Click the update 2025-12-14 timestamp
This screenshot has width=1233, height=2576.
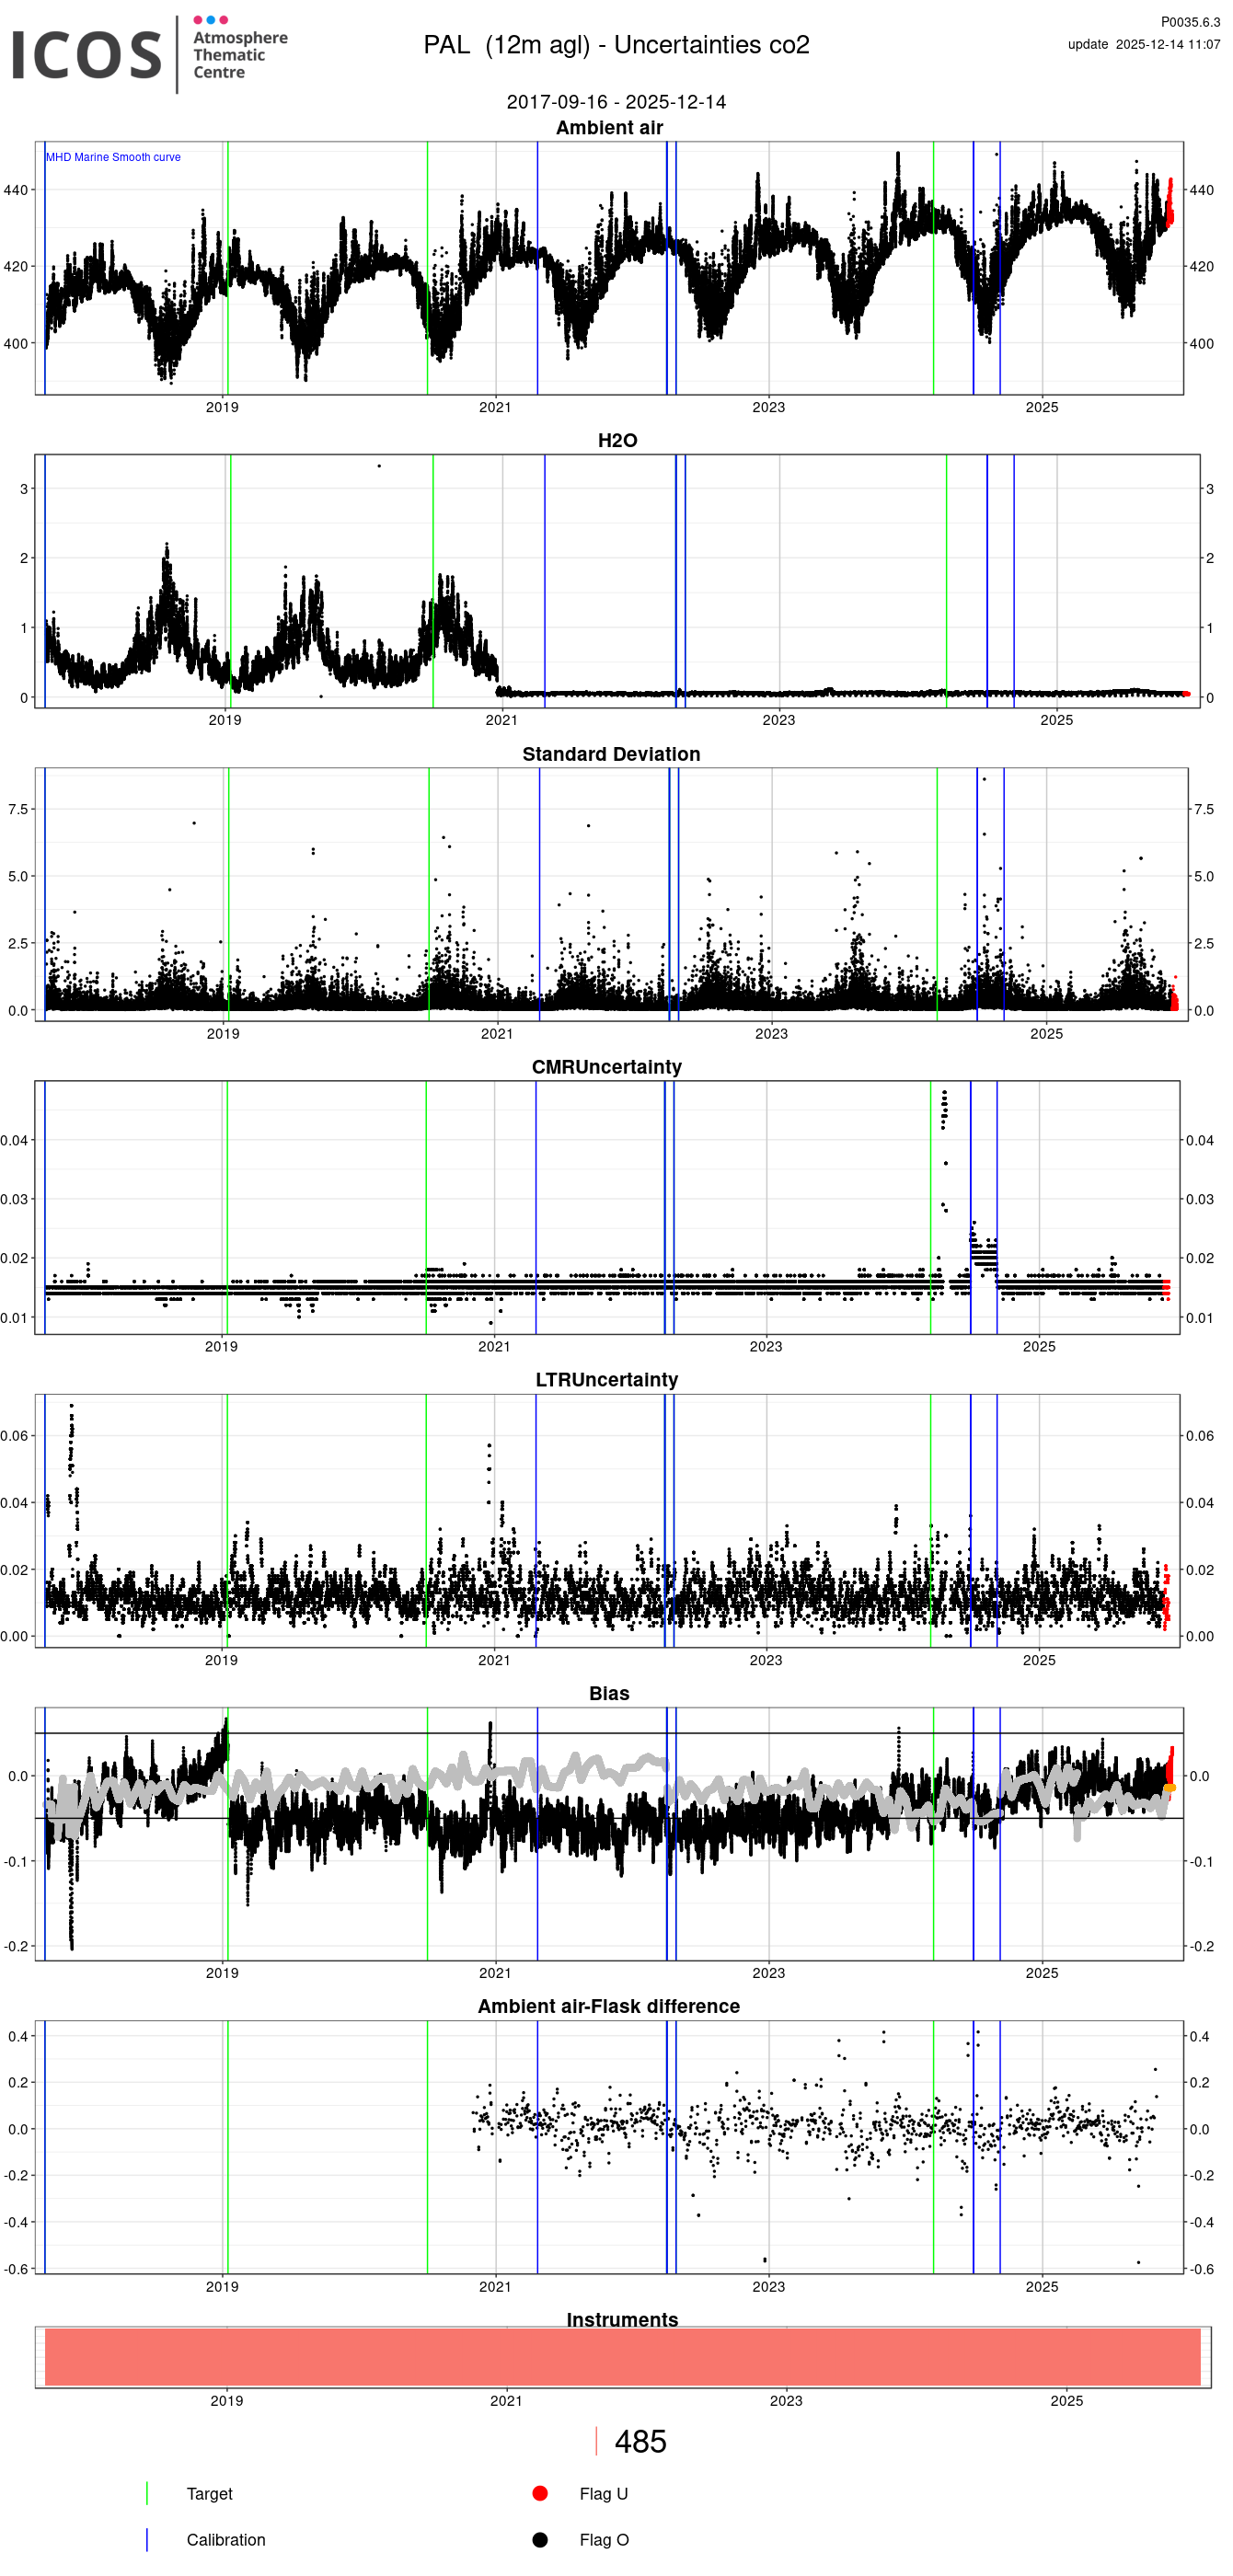point(1143,44)
